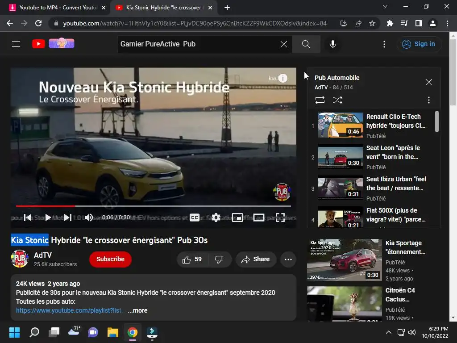
Task: Open a new browser tab
Action: (227, 8)
